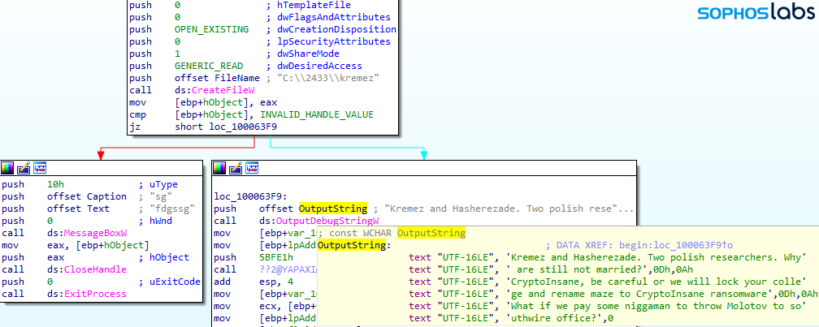The width and height of the screenshot is (819, 327).
Task: Click the GENERIC_READ constant
Action: (x=209, y=66)
